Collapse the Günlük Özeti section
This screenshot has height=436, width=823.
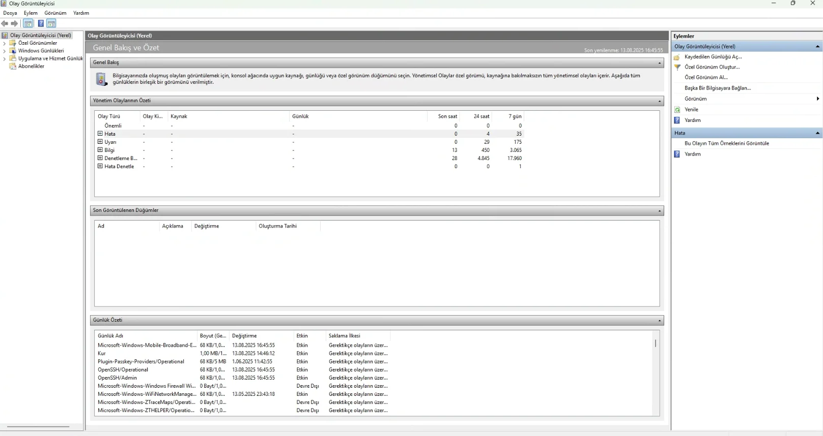(x=660, y=321)
